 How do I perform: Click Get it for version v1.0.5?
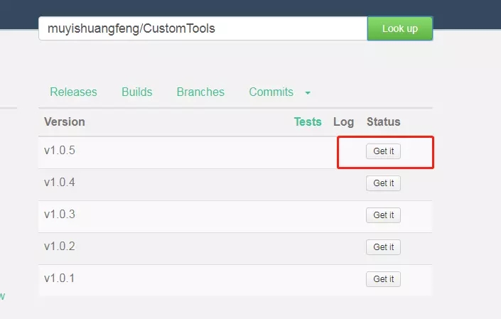coord(384,151)
